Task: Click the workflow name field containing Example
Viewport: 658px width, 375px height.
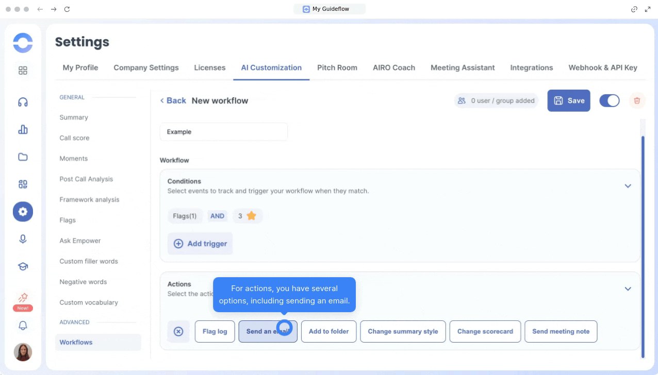Action: [x=223, y=132]
